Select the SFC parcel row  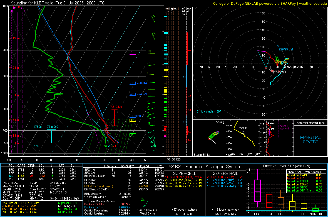[42, 170]
